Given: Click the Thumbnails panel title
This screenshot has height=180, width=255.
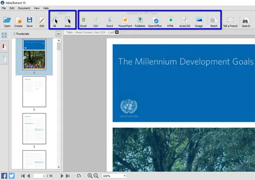Looking at the screenshot, I should point(22,34).
